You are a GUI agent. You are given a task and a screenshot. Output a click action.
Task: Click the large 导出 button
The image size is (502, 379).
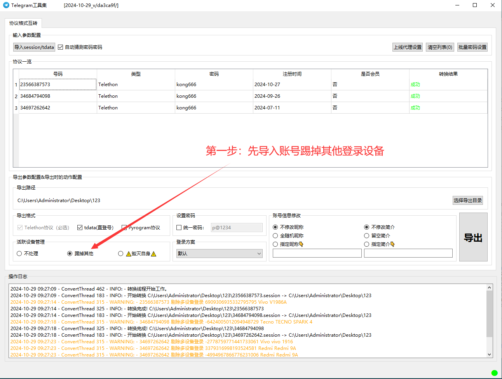click(x=473, y=237)
